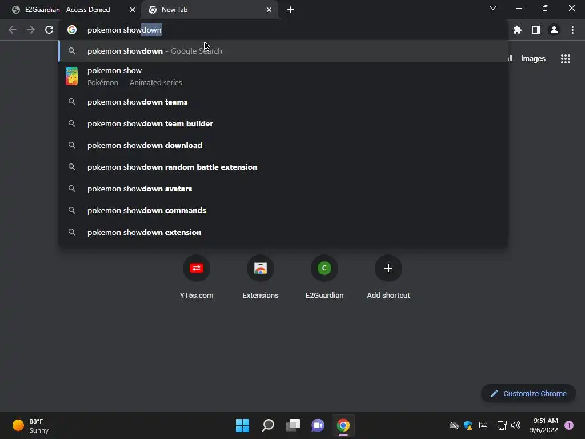Open the Chrome three-dot menu
This screenshot has width=585, height=439.
coord(572,30)
